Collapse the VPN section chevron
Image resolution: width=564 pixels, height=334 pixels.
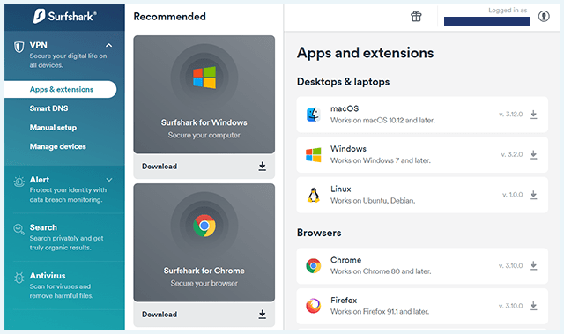109,45
